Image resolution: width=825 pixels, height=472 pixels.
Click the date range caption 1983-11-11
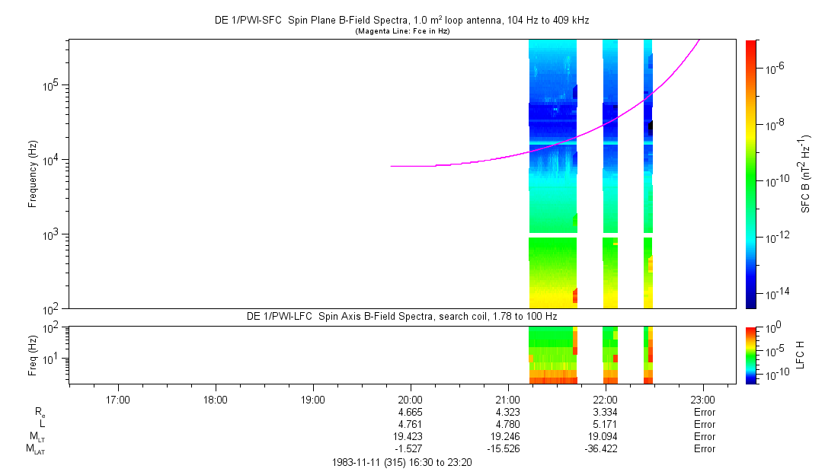click(x=401, y=462)
